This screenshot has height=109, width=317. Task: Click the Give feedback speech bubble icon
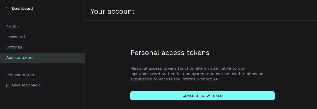[x=8, y=85]
